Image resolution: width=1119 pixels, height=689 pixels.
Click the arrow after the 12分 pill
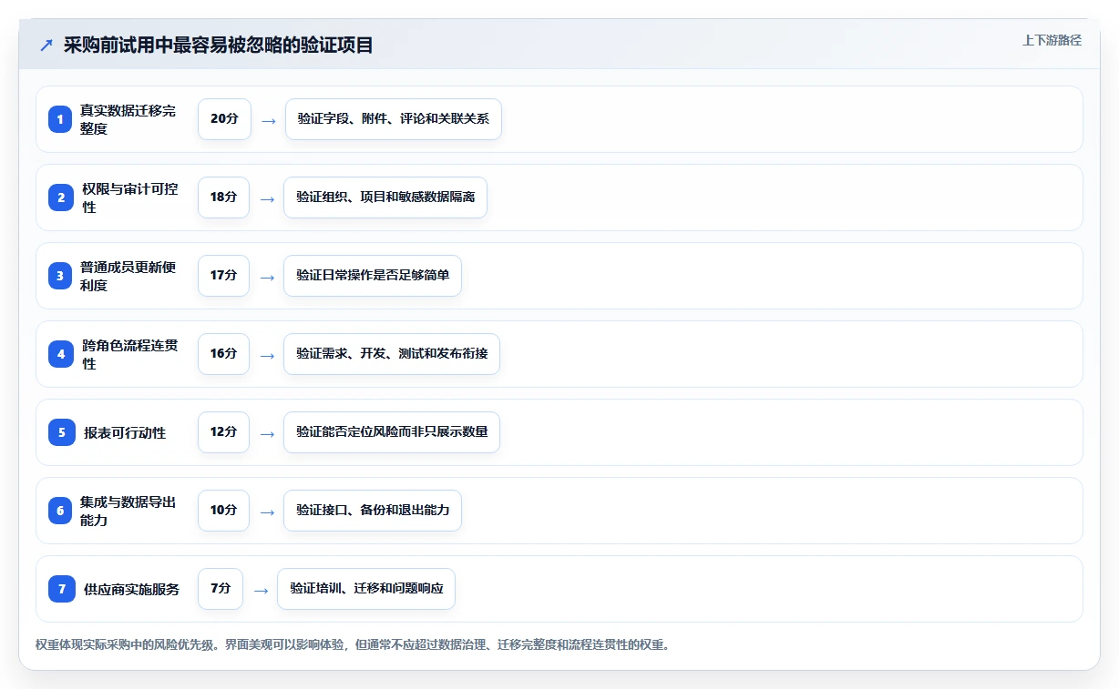(x=267, y=433)
